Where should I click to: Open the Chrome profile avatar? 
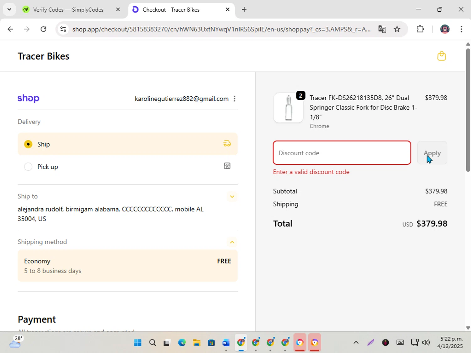(x=445, y=29)
